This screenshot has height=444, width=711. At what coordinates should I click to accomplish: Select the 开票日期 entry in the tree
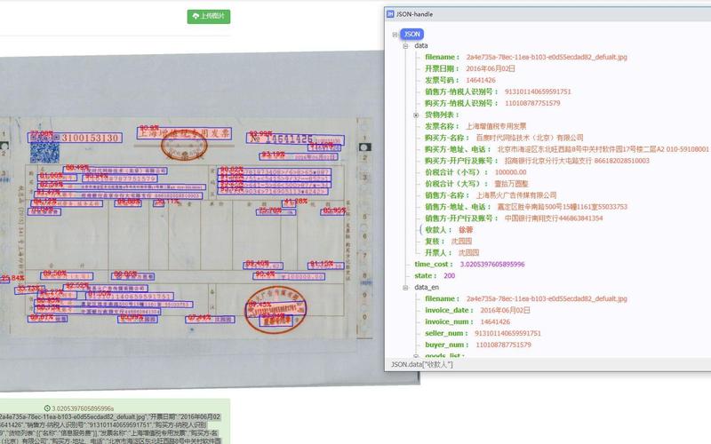tap(469, 68)
